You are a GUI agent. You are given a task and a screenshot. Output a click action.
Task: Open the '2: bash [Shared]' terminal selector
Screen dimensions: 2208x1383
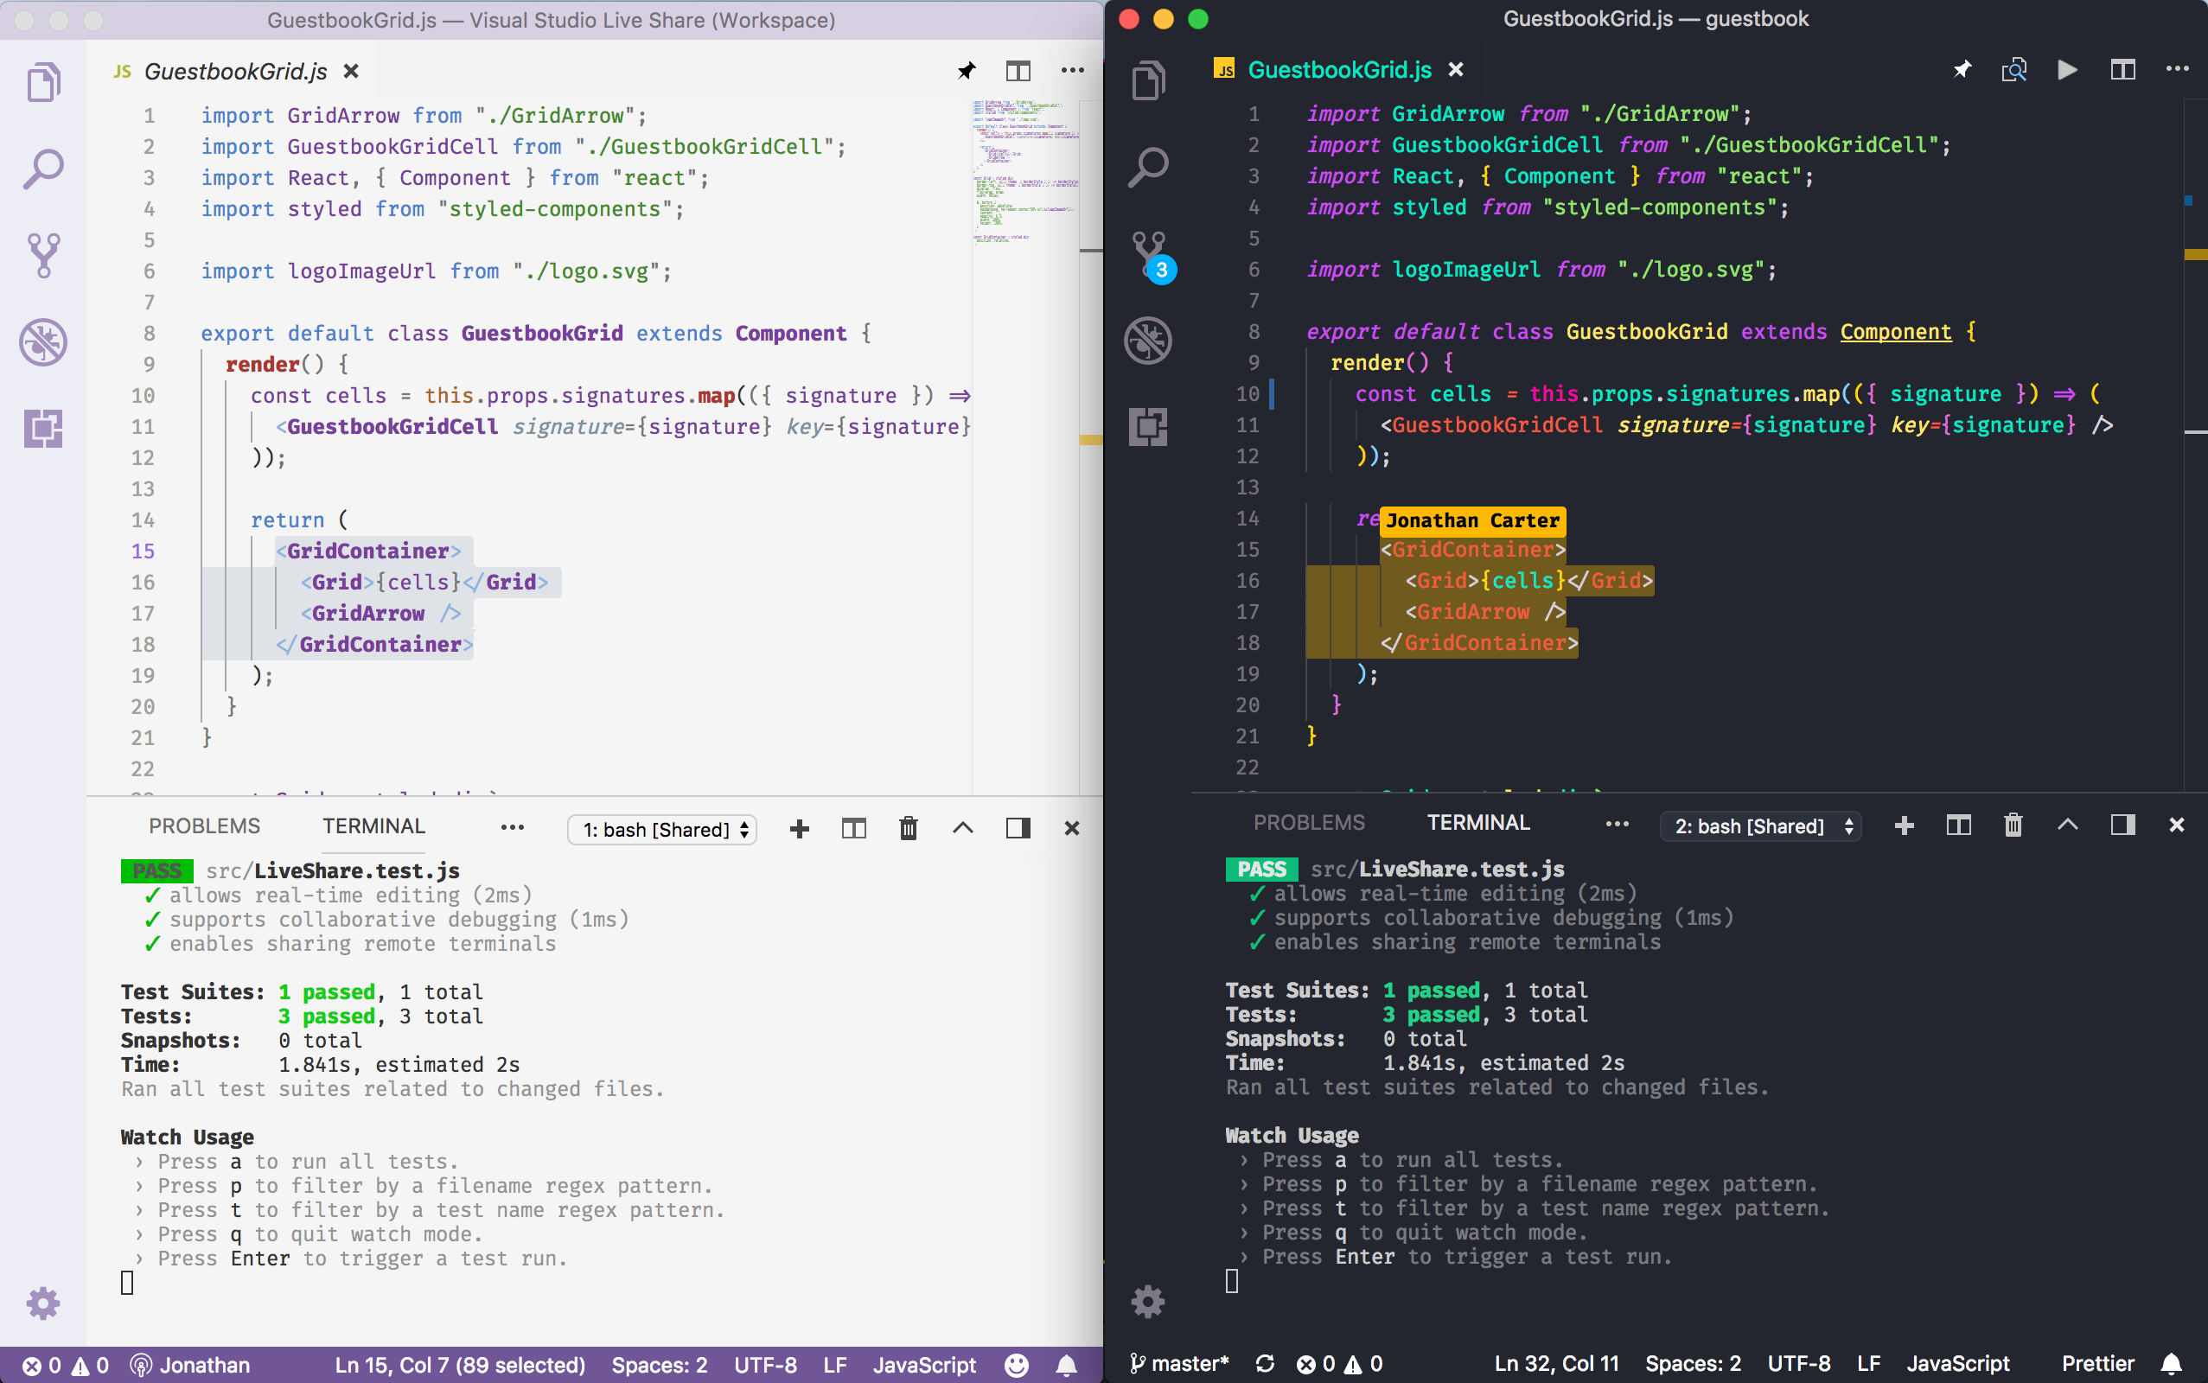tap(1761, 825)
